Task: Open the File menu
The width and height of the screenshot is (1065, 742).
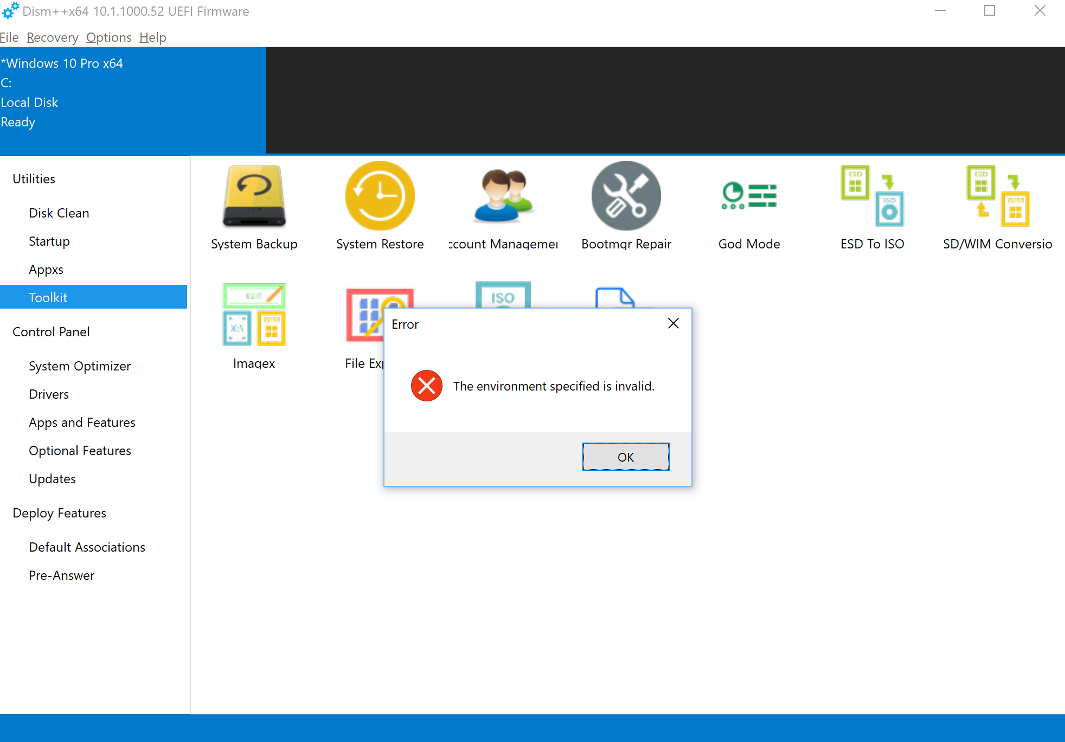Action: pyautogui.click(x=9, y=37)
